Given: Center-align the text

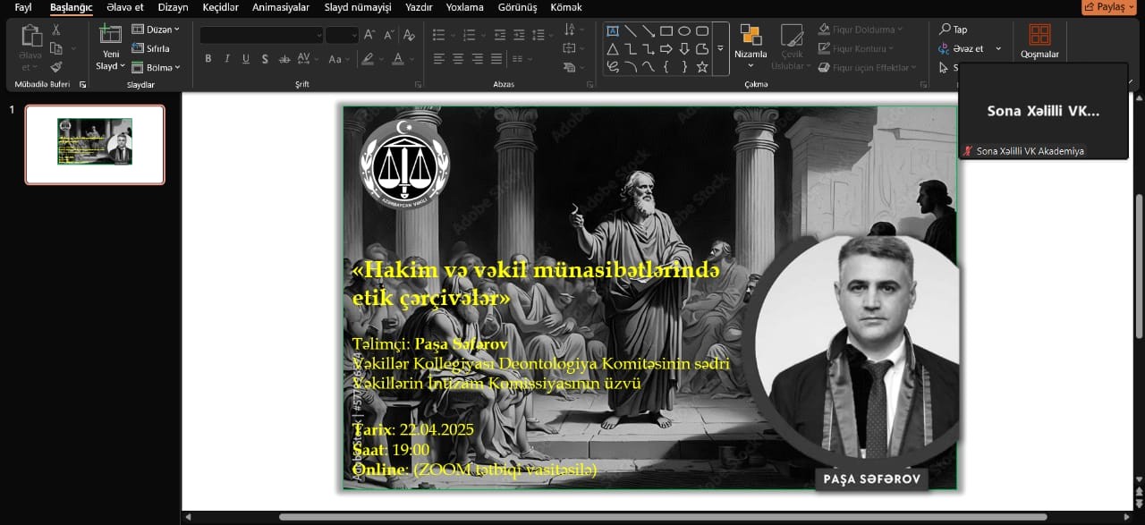Looking at the screenshot, I should pos(458,59).
